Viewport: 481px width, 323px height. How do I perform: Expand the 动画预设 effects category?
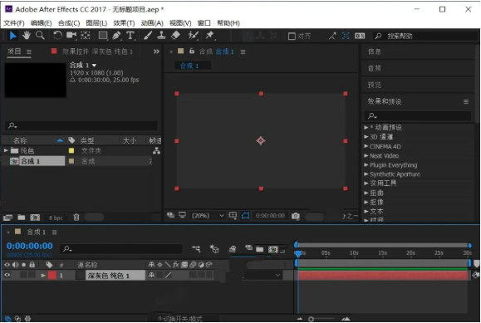(366, 127)
